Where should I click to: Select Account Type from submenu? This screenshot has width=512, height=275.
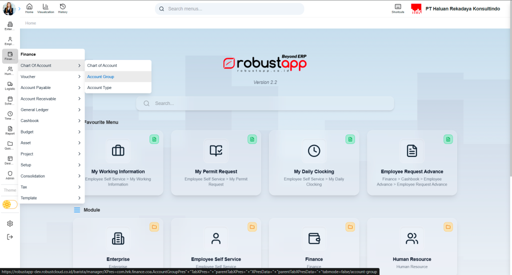(99, 87)
